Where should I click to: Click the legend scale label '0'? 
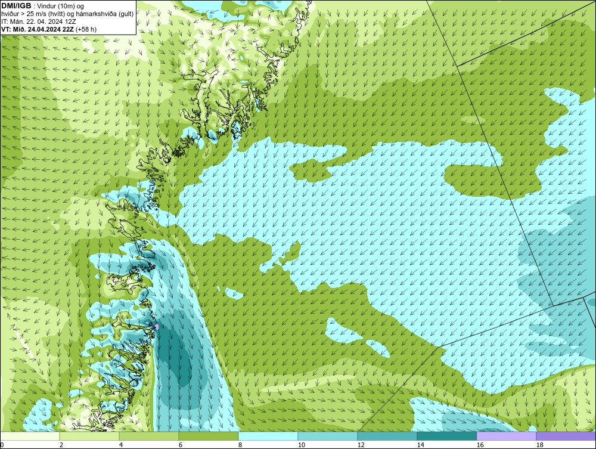(2, 445)
